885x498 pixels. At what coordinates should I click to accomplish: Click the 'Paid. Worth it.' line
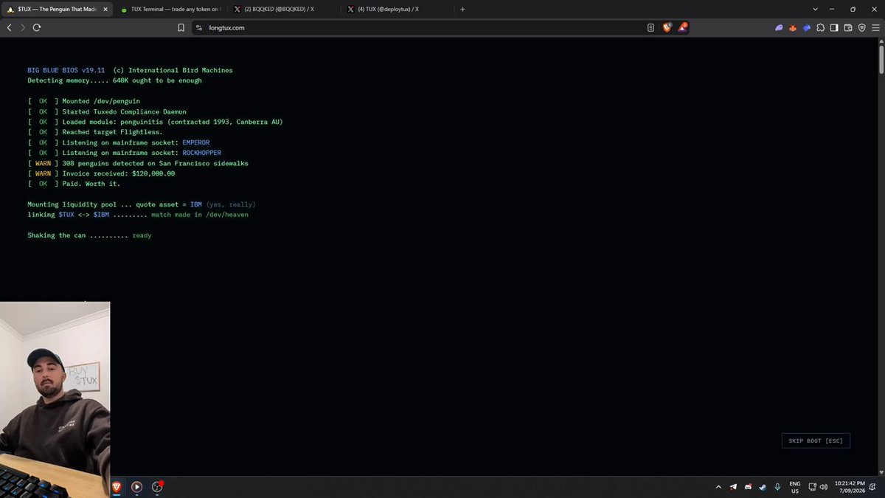coord(91,184)
